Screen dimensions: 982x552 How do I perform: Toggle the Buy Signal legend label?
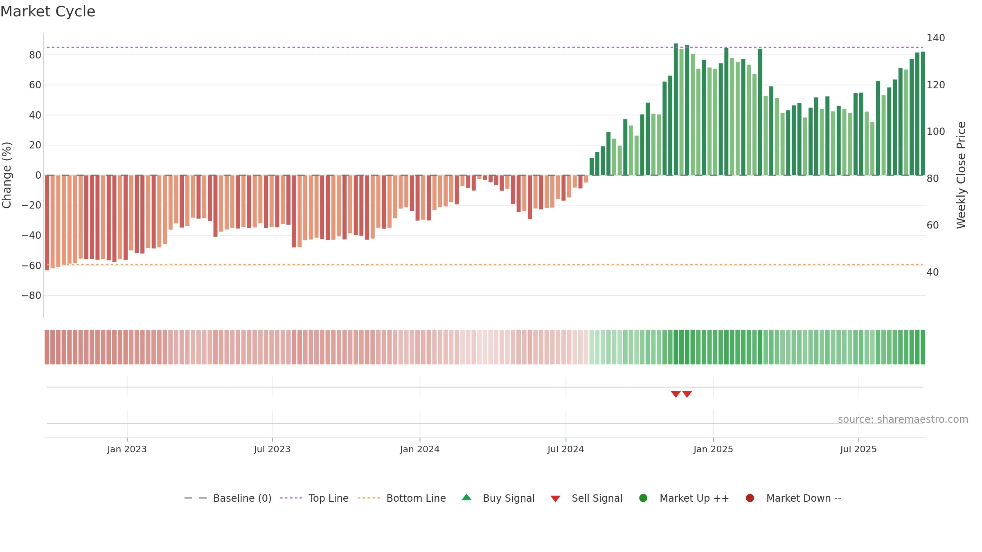click(509, 498)
